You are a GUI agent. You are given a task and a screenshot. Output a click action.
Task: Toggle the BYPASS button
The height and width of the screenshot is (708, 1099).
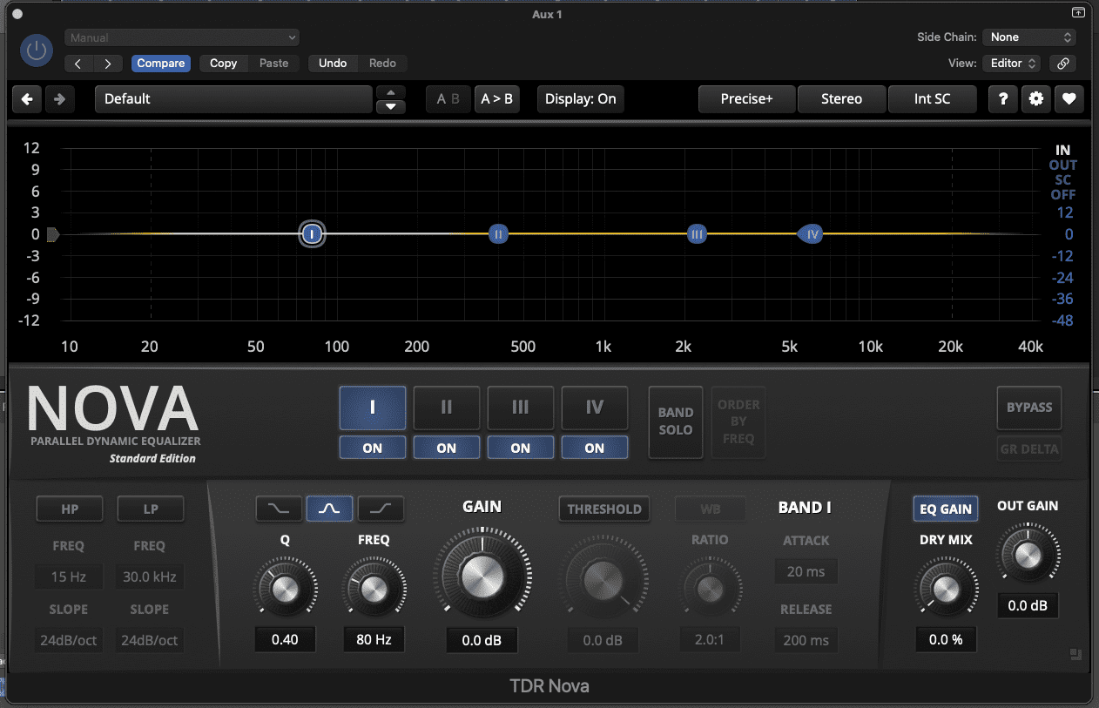click(1029, 408)
